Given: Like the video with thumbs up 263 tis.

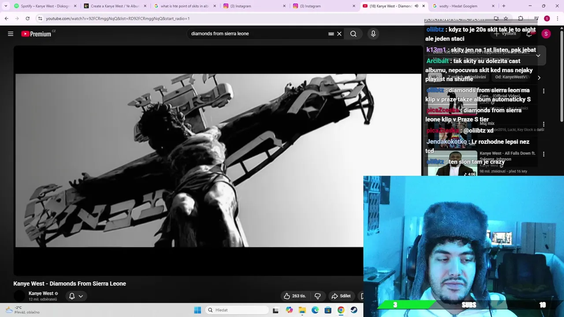Looking at the screenshot, I should 295,296.
